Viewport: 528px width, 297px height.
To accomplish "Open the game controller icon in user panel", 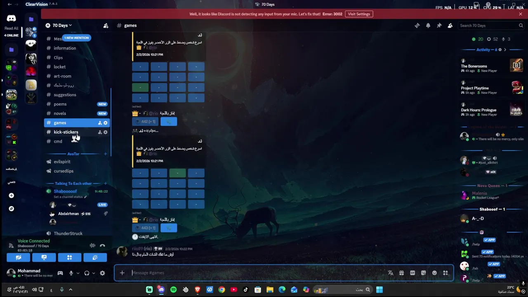I will [60, 273].
